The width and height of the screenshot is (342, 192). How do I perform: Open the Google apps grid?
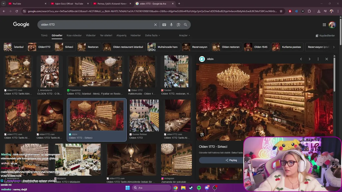[x=324, y=25]
